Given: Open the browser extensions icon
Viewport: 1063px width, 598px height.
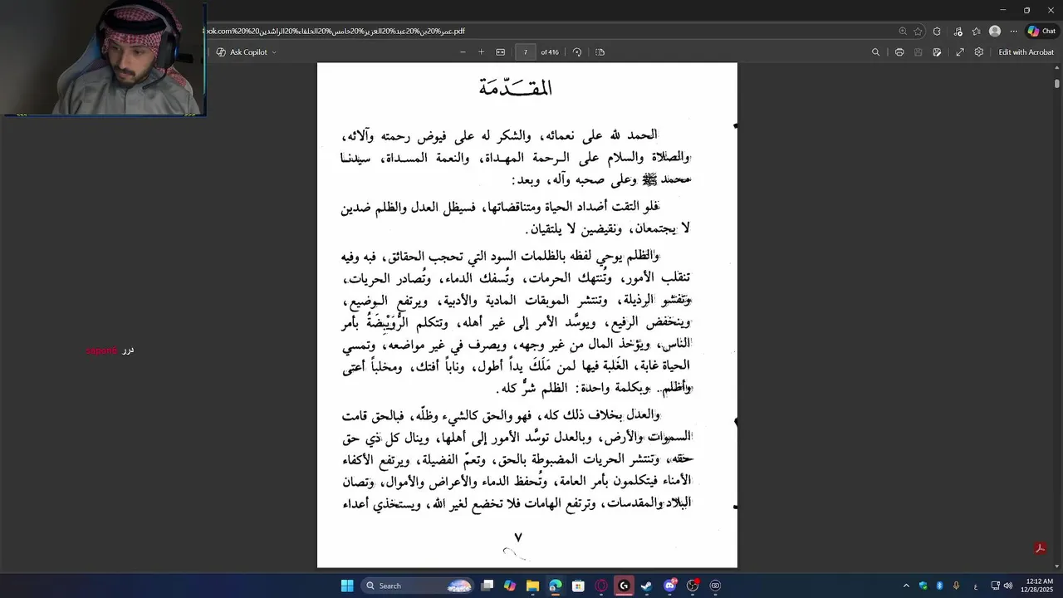Looking at the screenshot, I should coord(937,32).
